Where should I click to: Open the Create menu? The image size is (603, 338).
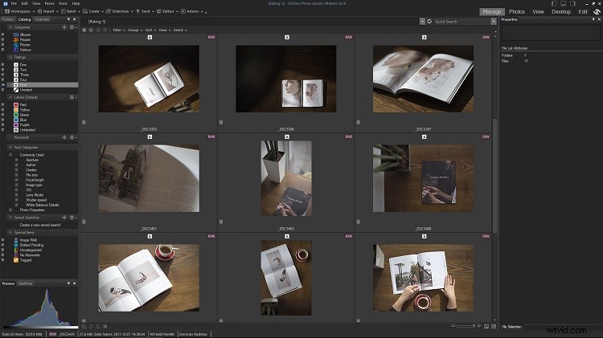coord(92,11)
